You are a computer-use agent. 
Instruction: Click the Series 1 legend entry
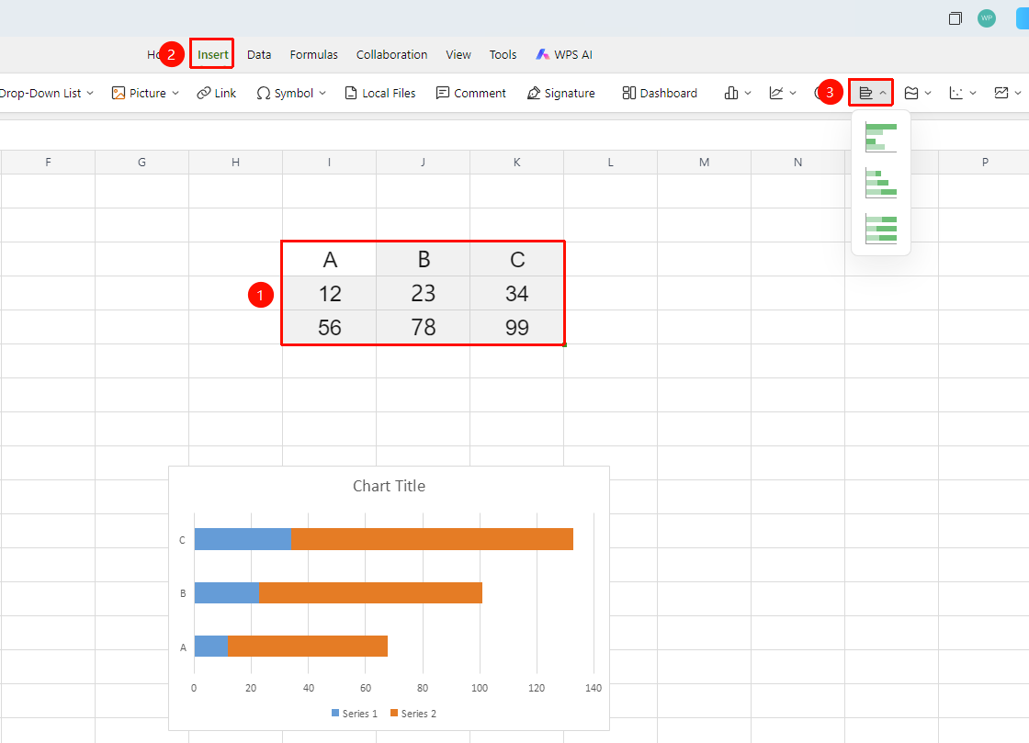pyautogui.click(x=355, y=714)
